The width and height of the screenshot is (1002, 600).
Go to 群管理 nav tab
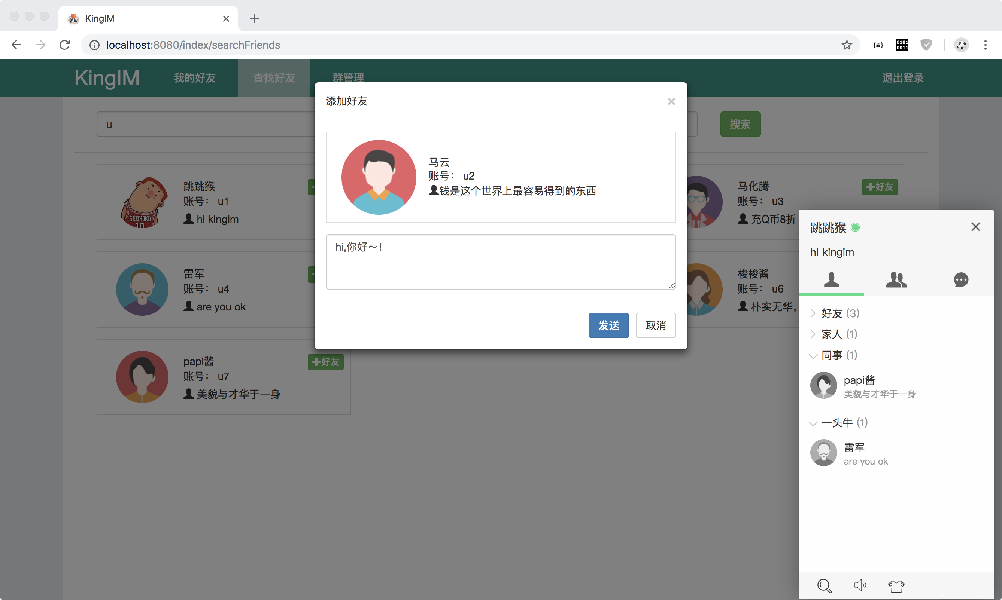[x=348, y=77]
